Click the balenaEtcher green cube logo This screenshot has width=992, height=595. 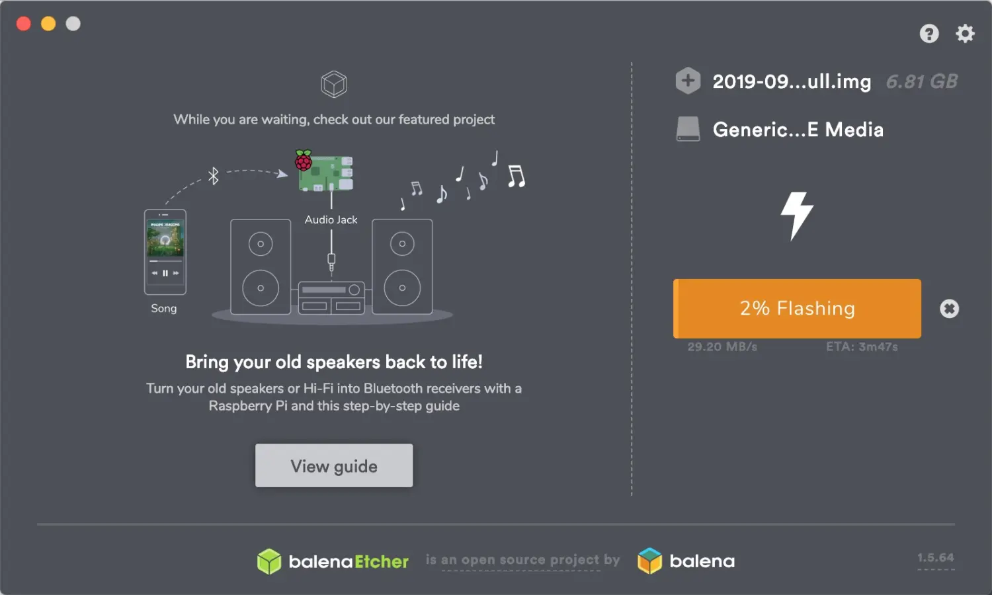(269, 561)
